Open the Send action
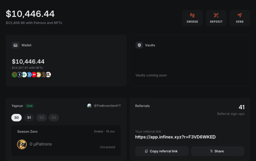The height and width of the screenshot is (161, 256). [240, 18]
